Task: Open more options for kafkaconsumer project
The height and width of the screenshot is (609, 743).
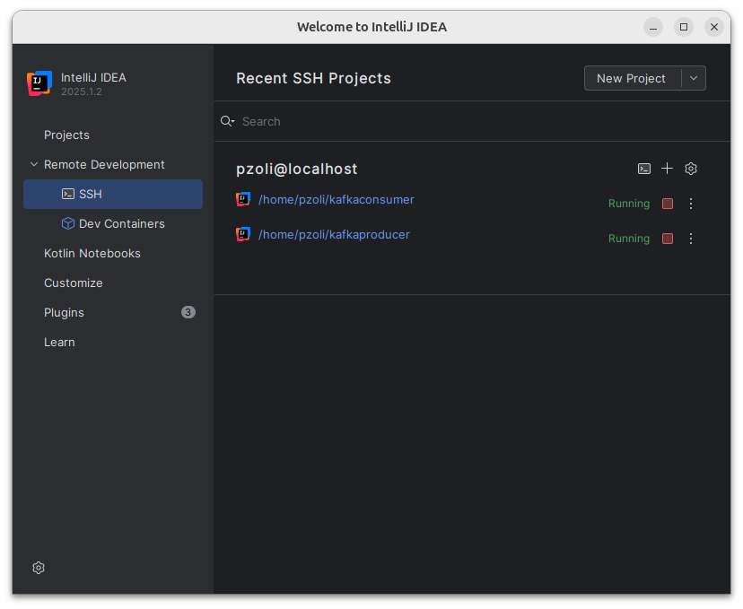Action: [x=691, y=204]
